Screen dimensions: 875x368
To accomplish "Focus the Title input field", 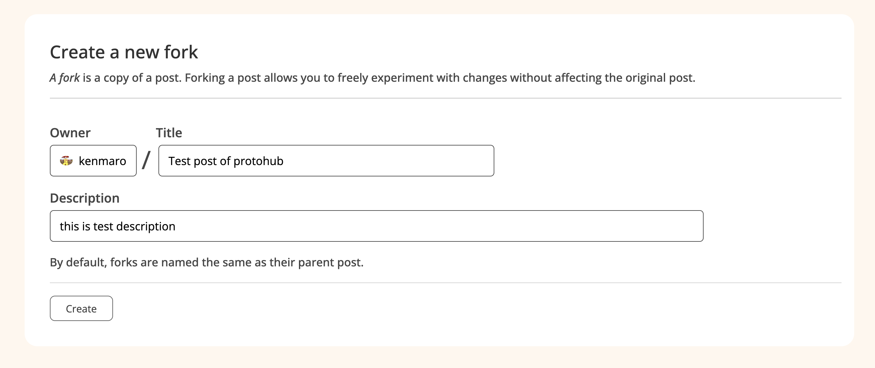I will pyautogui.click(x=326, y=161).
